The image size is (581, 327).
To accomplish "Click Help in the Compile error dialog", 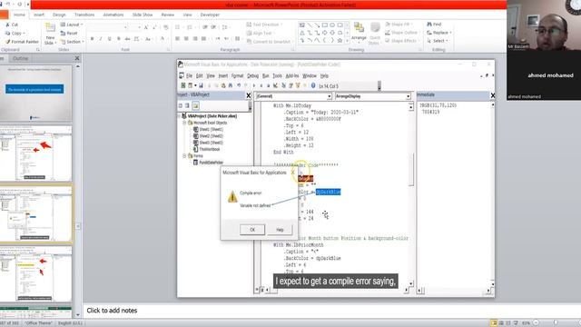I will point(280,230).
